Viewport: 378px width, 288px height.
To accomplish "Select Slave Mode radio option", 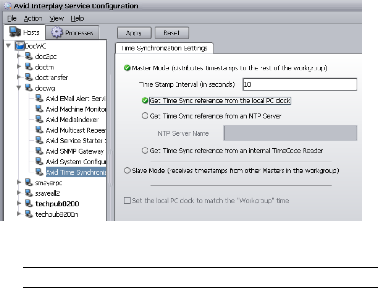I will tap(127, 171).
